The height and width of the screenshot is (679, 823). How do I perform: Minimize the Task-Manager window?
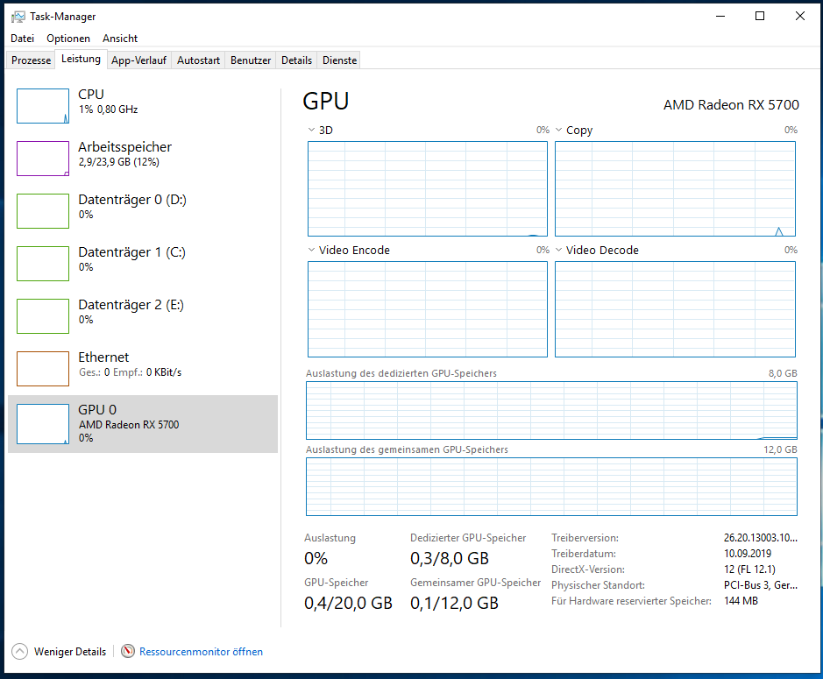click(720, 17)
